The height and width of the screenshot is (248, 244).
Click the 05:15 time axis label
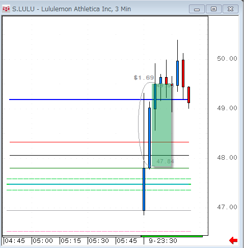click(71, 241)
